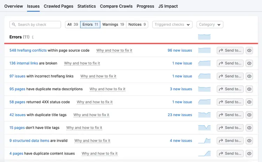The width and height of the screenshot is (262, 162).
Task: Open the Category dropdown
Action: tap(210, 24)
